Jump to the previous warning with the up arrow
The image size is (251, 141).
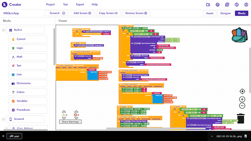(x=64, y=111)
